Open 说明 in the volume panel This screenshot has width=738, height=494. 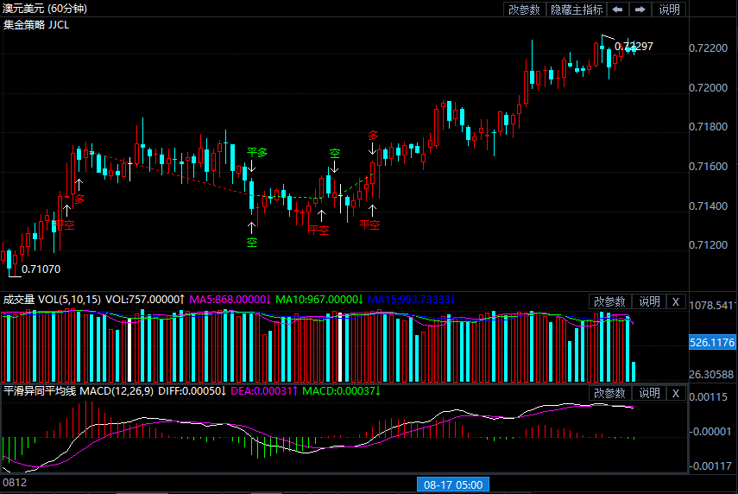[x=648, y=301]
